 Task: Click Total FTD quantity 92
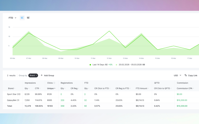click(x=86, y=106)
